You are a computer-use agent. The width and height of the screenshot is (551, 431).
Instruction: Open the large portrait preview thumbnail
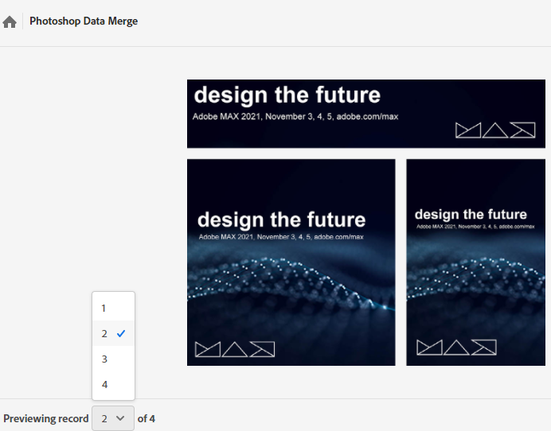(291, 262)
